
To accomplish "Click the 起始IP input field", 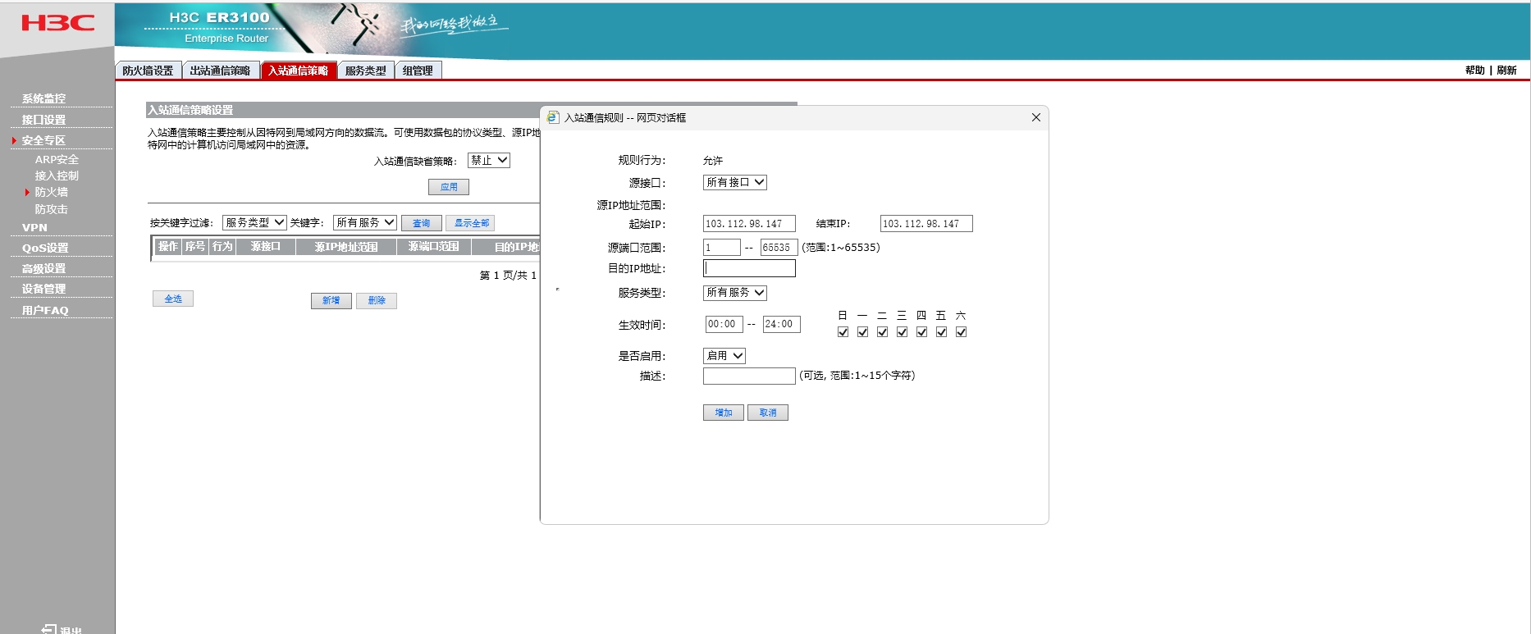I will (749, 224).
